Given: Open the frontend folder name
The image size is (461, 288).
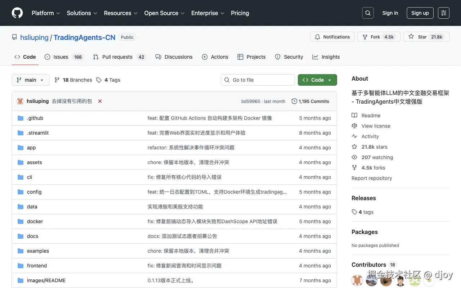Looking at the screenshot, I should pyautogui.click(x=37, y=266).
